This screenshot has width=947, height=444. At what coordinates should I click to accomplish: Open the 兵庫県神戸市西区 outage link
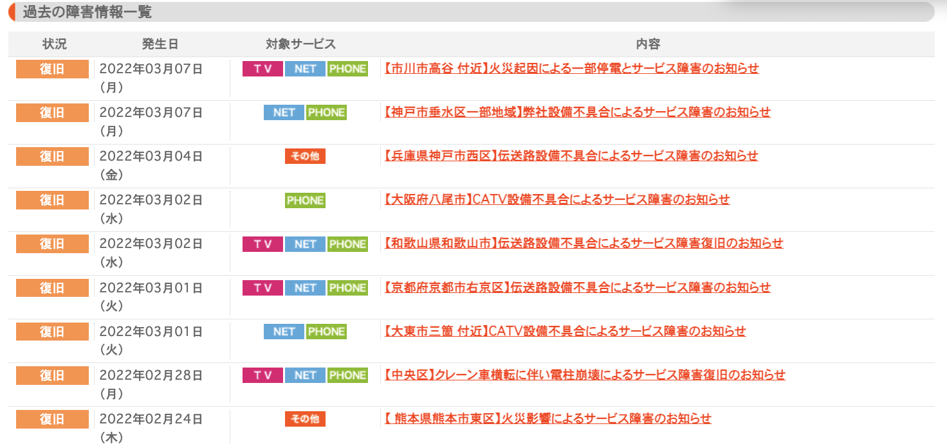pyautogui.click(x=571, y=155)
